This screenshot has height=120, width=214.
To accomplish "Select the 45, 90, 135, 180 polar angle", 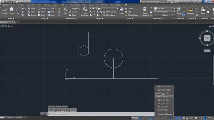I will tap(164, 90).
